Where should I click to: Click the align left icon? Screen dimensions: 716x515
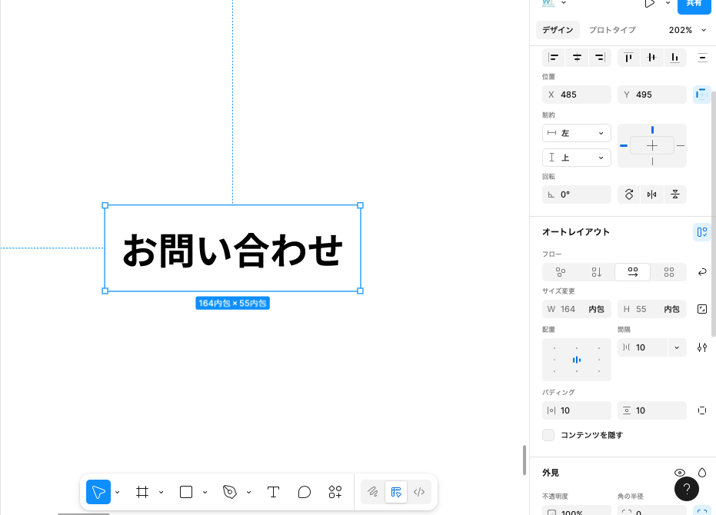tap(554, 58)
